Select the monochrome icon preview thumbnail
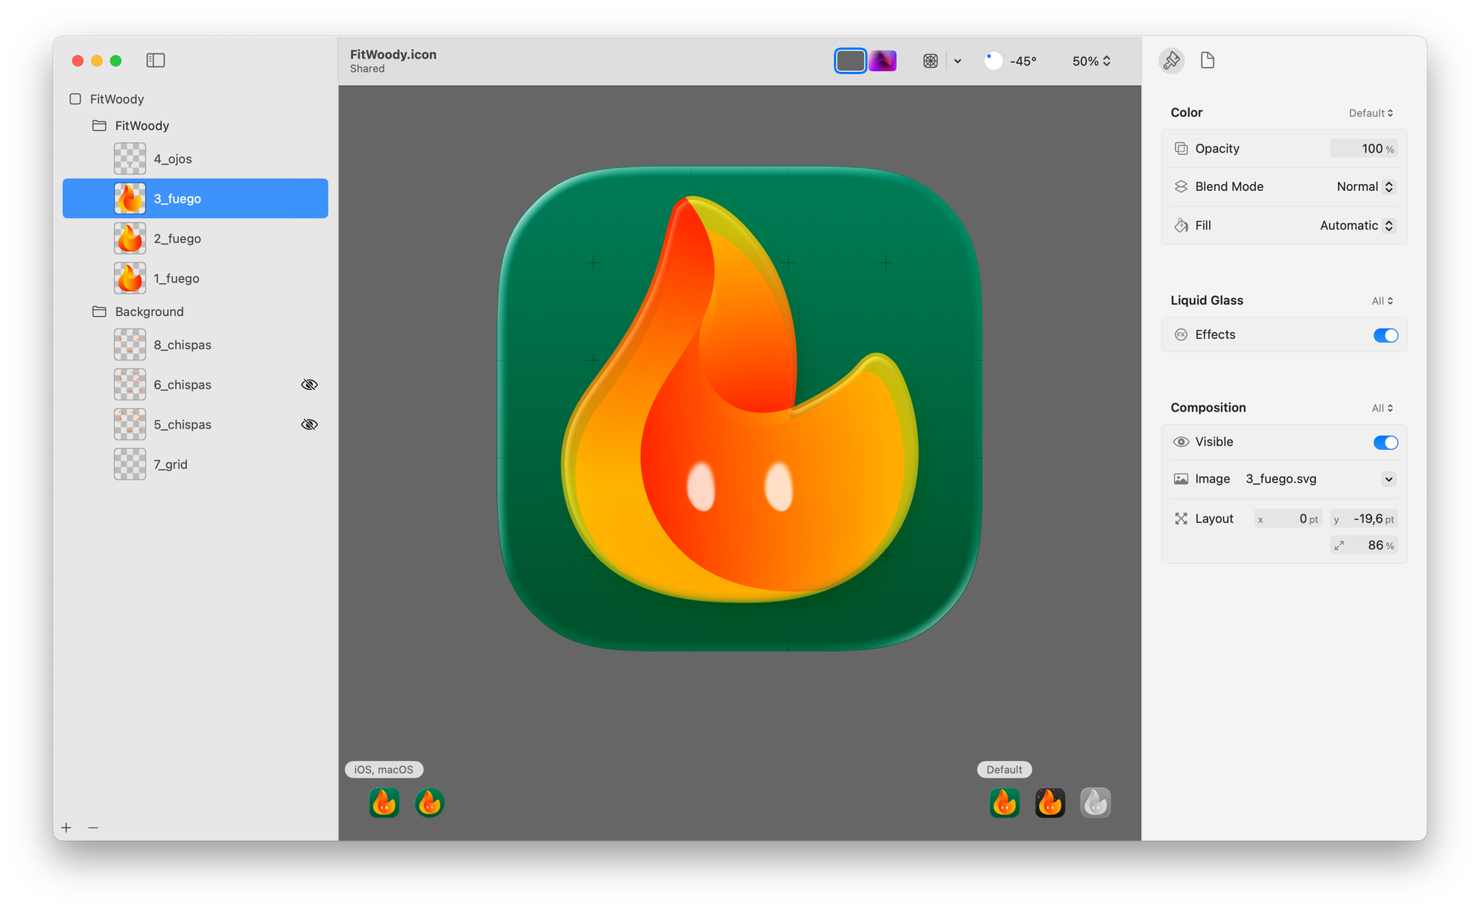This screenshot has width=1480, height=911. [x=1095, y=802]
